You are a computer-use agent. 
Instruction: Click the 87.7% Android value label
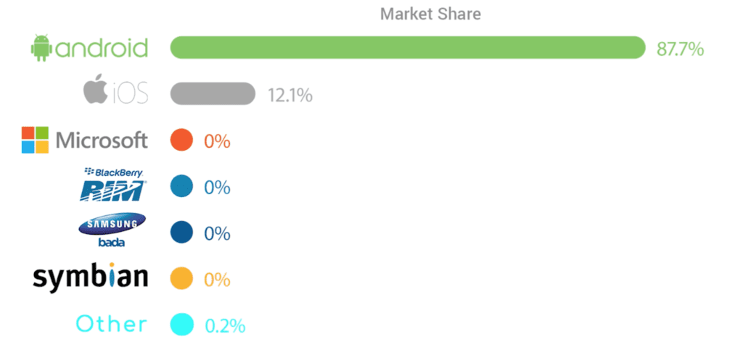680,49
